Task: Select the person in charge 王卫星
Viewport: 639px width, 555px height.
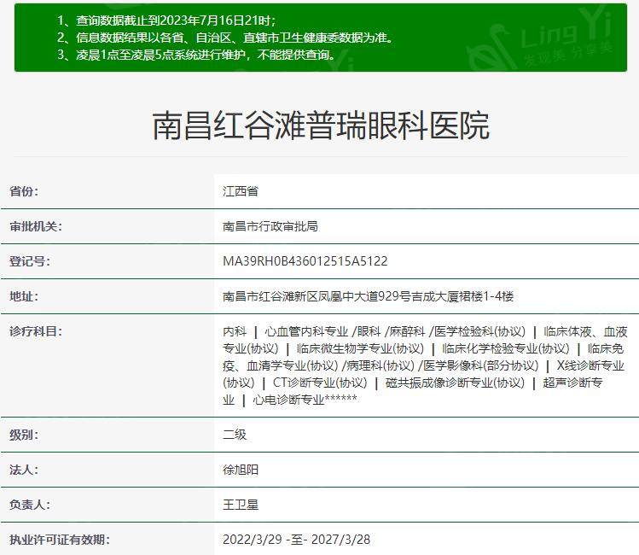Action: pos(241,505)
